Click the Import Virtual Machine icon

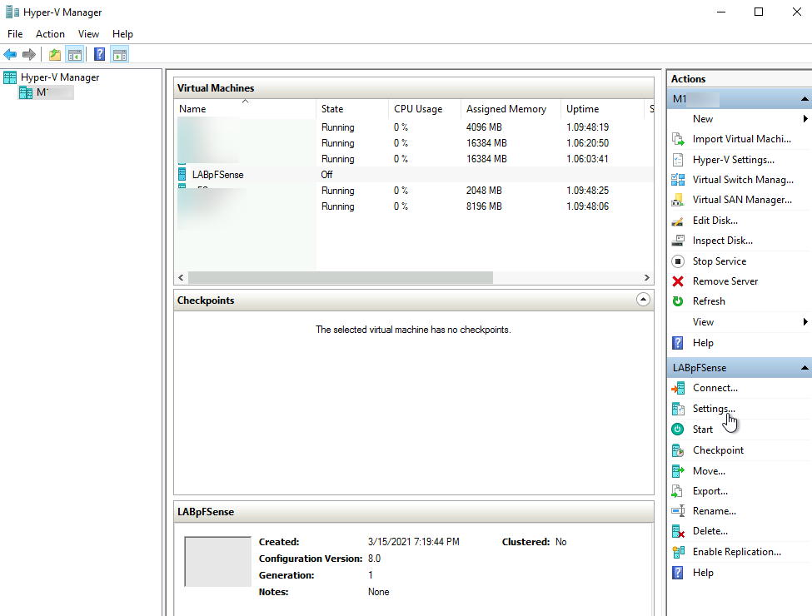tap(678, 139)
